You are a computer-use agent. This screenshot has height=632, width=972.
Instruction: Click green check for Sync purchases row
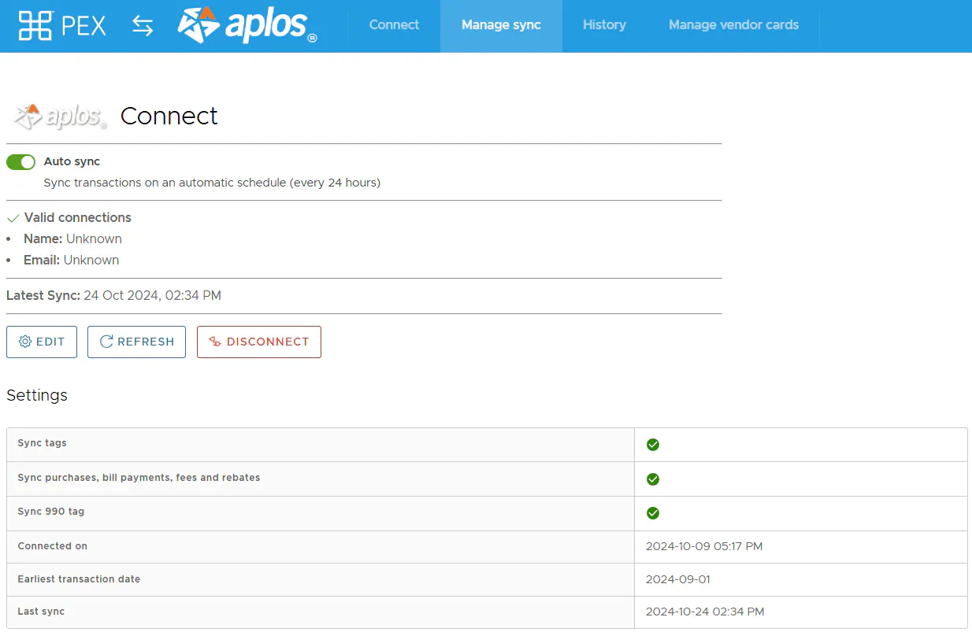pos(652,479)
